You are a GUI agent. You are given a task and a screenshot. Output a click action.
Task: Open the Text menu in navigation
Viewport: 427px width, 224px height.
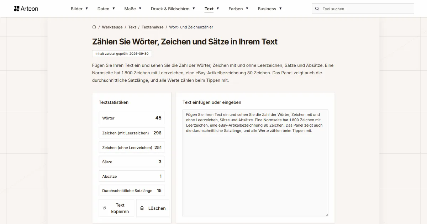click(x=212, y=9)
